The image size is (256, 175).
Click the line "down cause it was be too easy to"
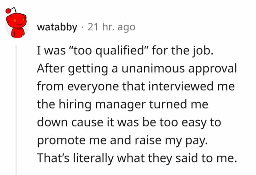pos(129,122)
